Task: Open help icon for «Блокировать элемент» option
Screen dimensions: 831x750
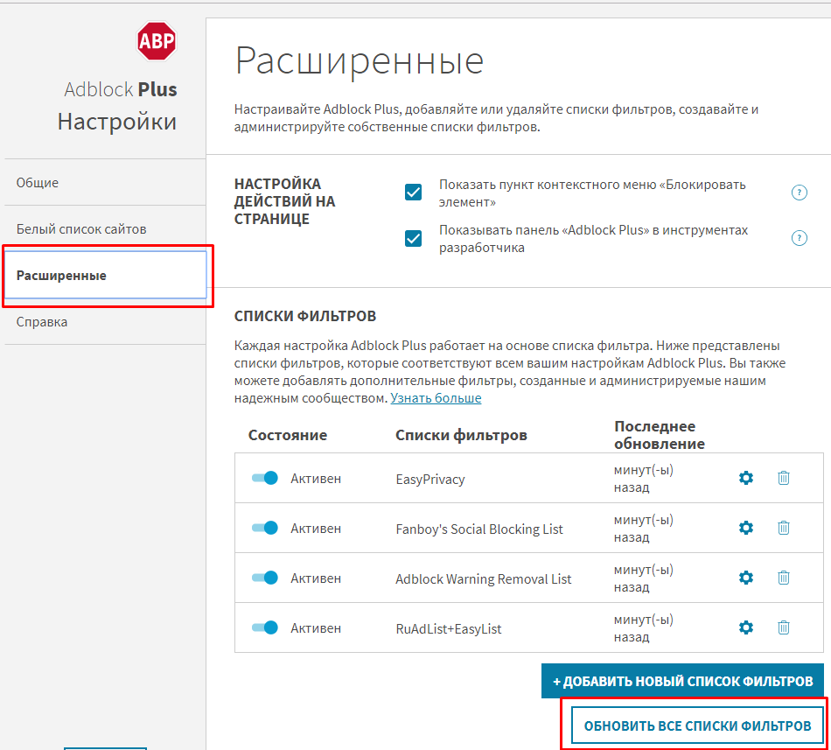Action: (x=800, y=193)
